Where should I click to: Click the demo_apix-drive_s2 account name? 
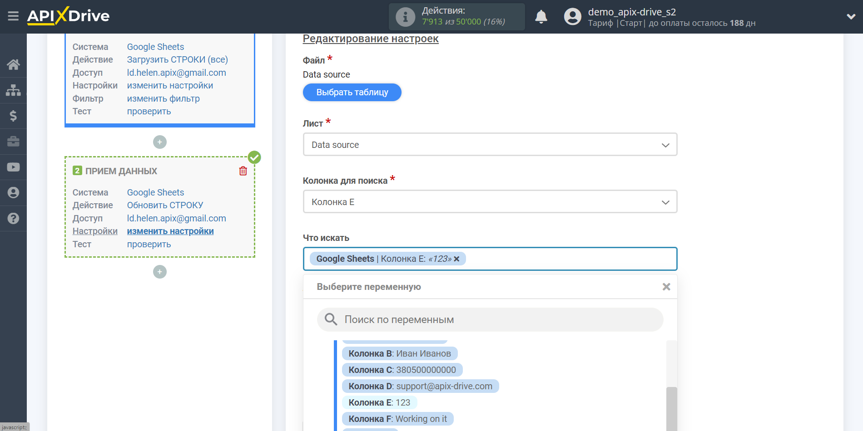click(x=632, y=12)
